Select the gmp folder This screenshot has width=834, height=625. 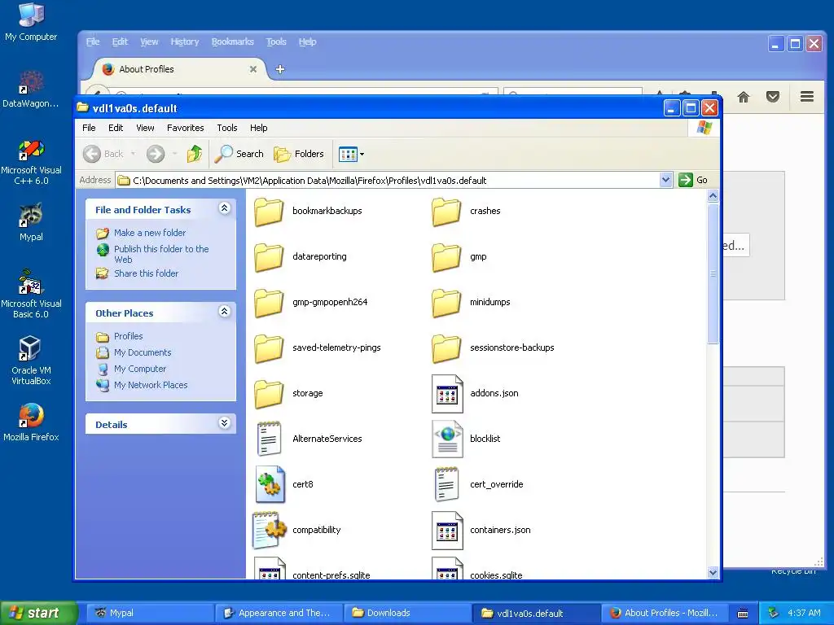coord(459,256)
